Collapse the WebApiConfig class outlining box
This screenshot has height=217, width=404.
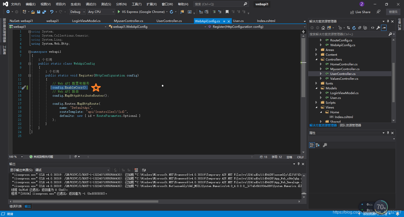30,64
